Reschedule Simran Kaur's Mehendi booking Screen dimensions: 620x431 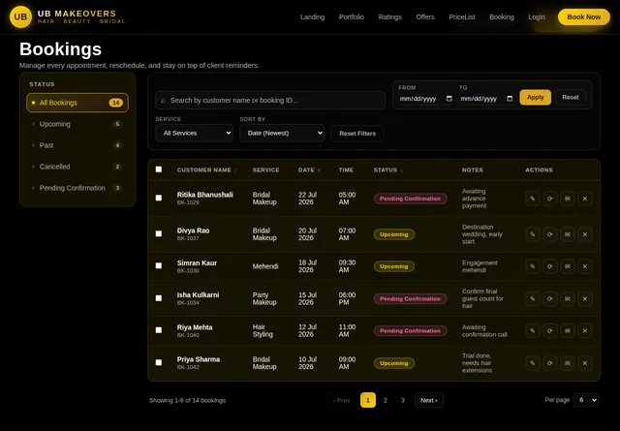coord(550,266)
